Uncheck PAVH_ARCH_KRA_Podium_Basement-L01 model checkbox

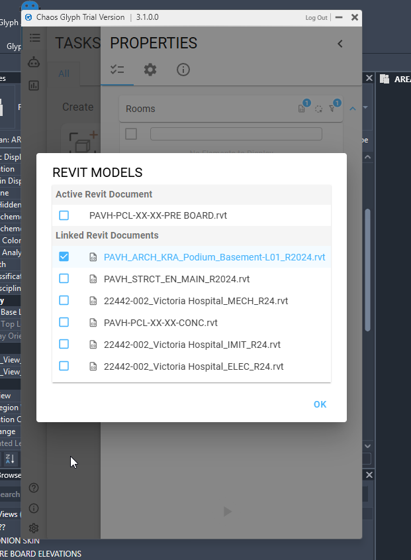[64, 257]
